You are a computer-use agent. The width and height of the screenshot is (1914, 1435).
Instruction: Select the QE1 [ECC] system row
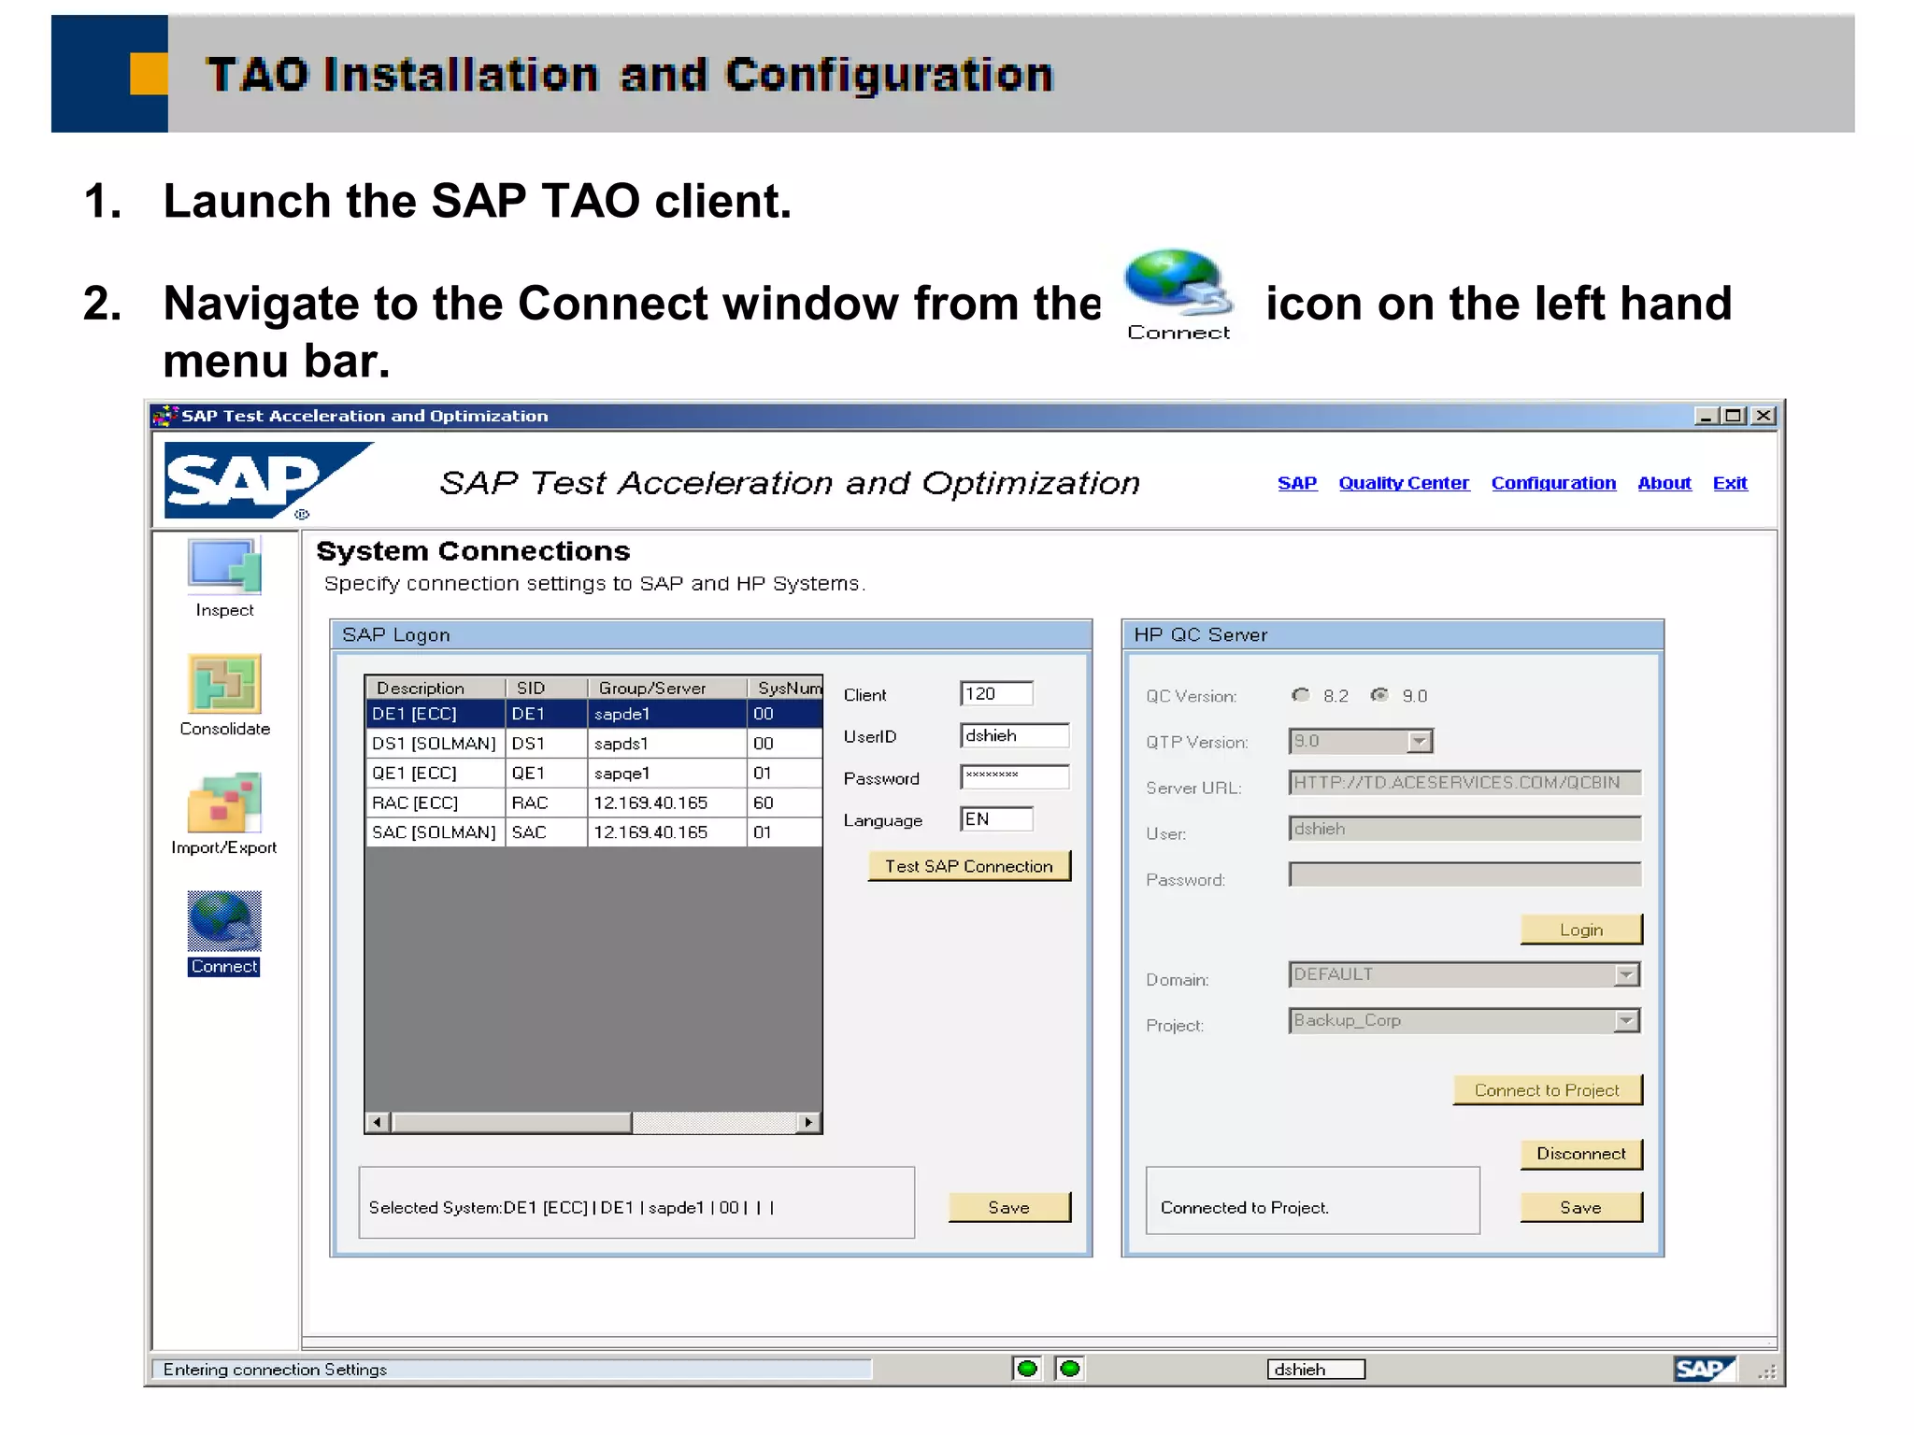593,773
